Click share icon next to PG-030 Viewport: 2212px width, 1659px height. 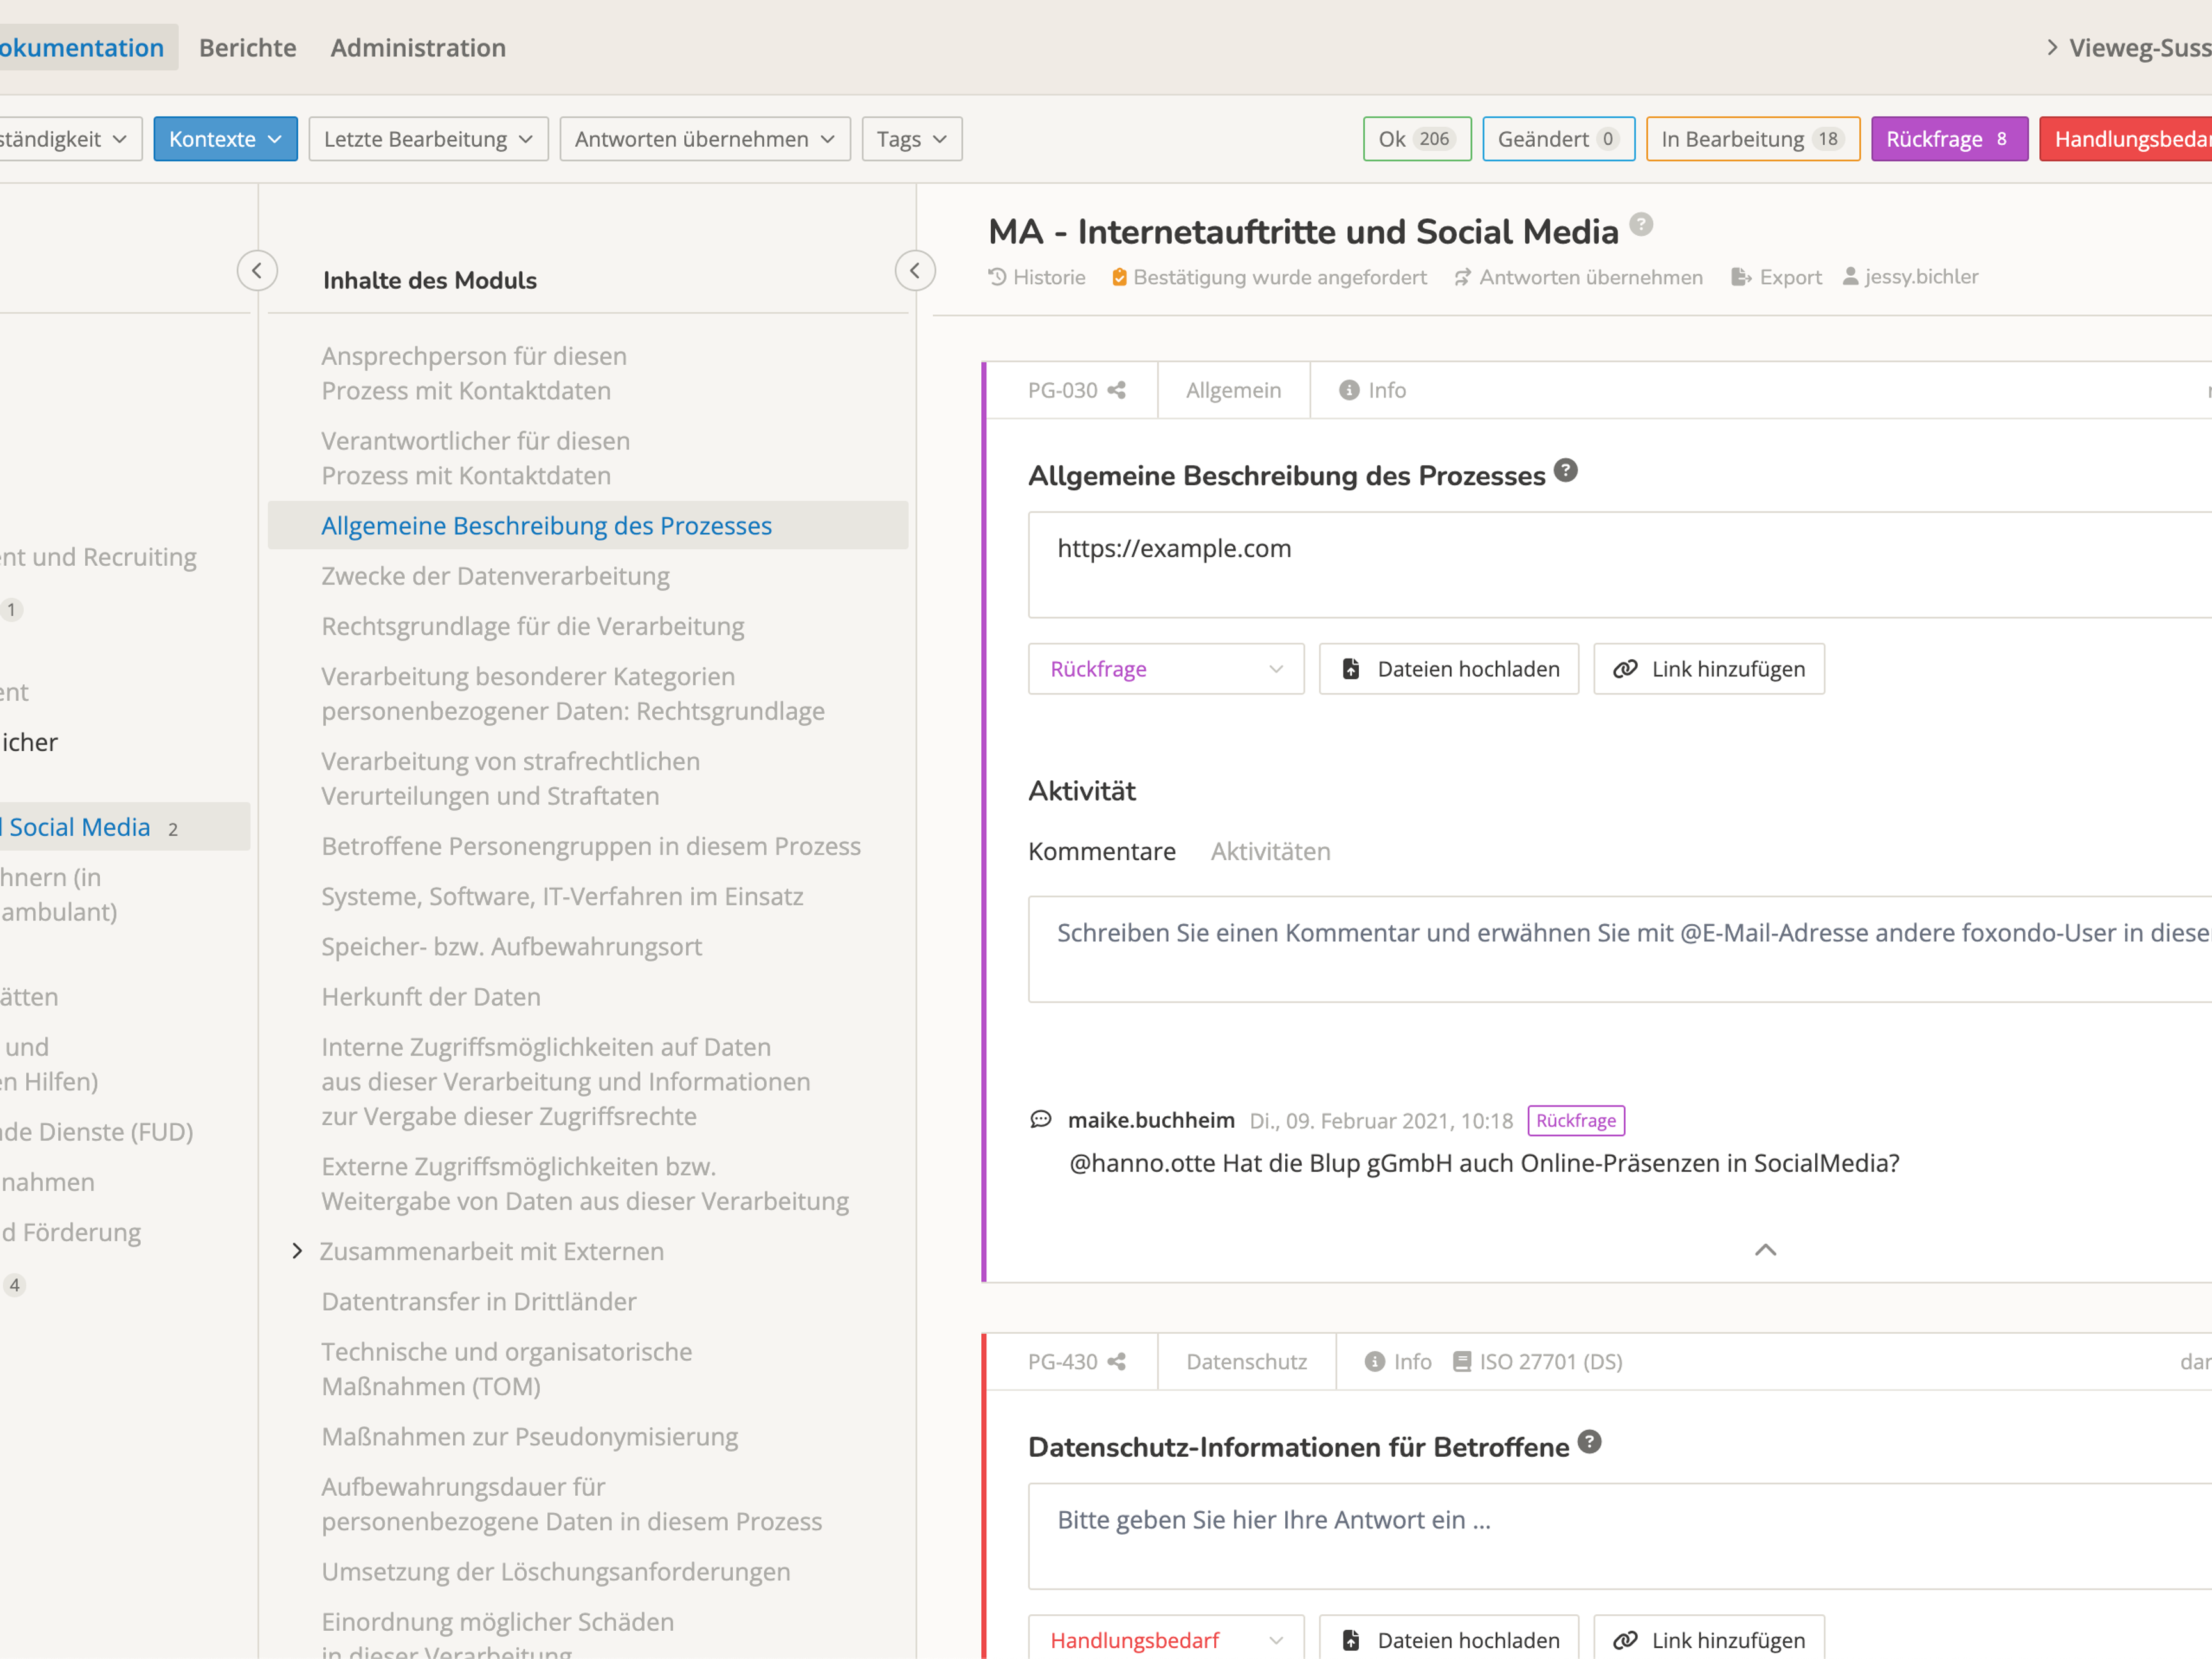tap(1117, 390)
